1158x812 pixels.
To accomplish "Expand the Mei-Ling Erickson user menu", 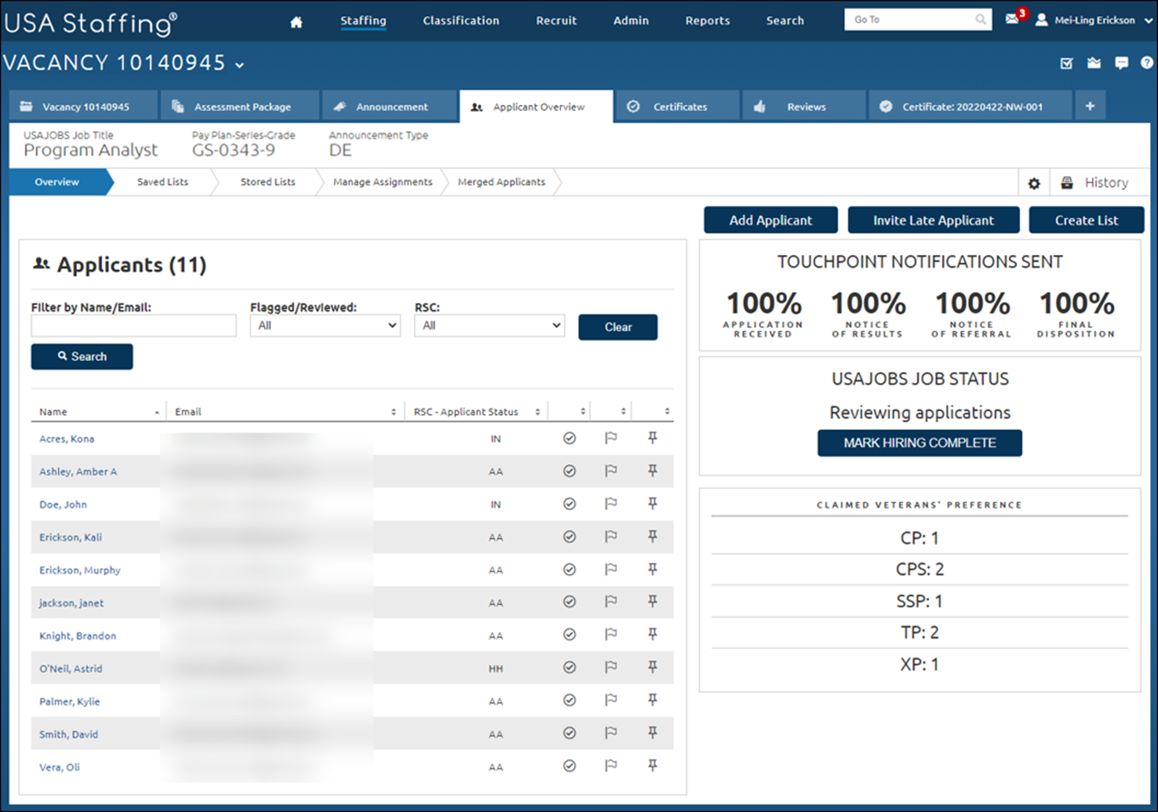I will tap(1148, 21).
